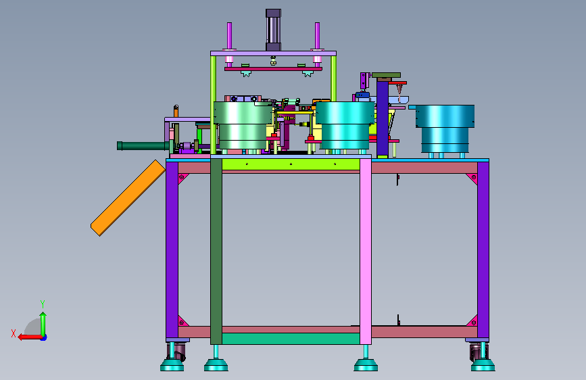586x380 pixels.
Task: Select the left purple frame leg
Action: click(x=172, y=250)
